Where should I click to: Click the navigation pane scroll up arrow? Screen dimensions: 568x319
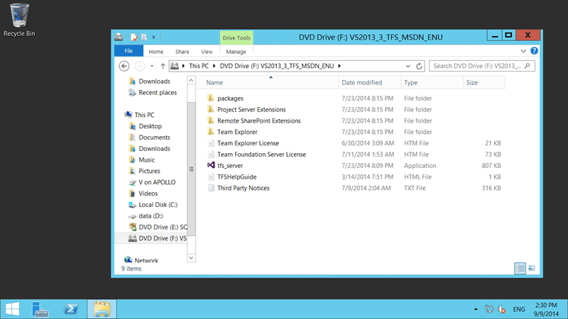click(191, 80)
